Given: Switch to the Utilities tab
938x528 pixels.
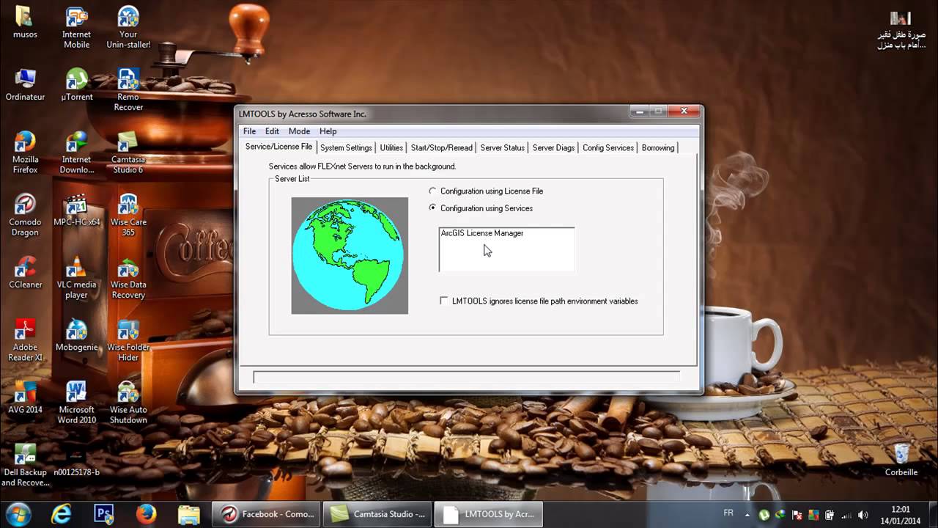Looking at the screenshot, I should [x=391, y=147].
